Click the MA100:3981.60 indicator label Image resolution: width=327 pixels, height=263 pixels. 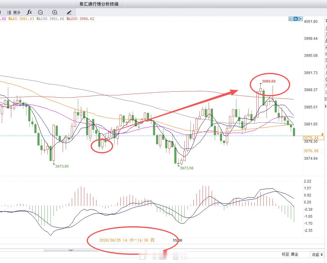tap(50, 19)
